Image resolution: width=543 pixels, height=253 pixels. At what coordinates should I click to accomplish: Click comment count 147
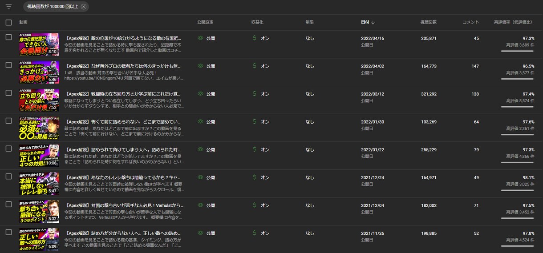475,66
